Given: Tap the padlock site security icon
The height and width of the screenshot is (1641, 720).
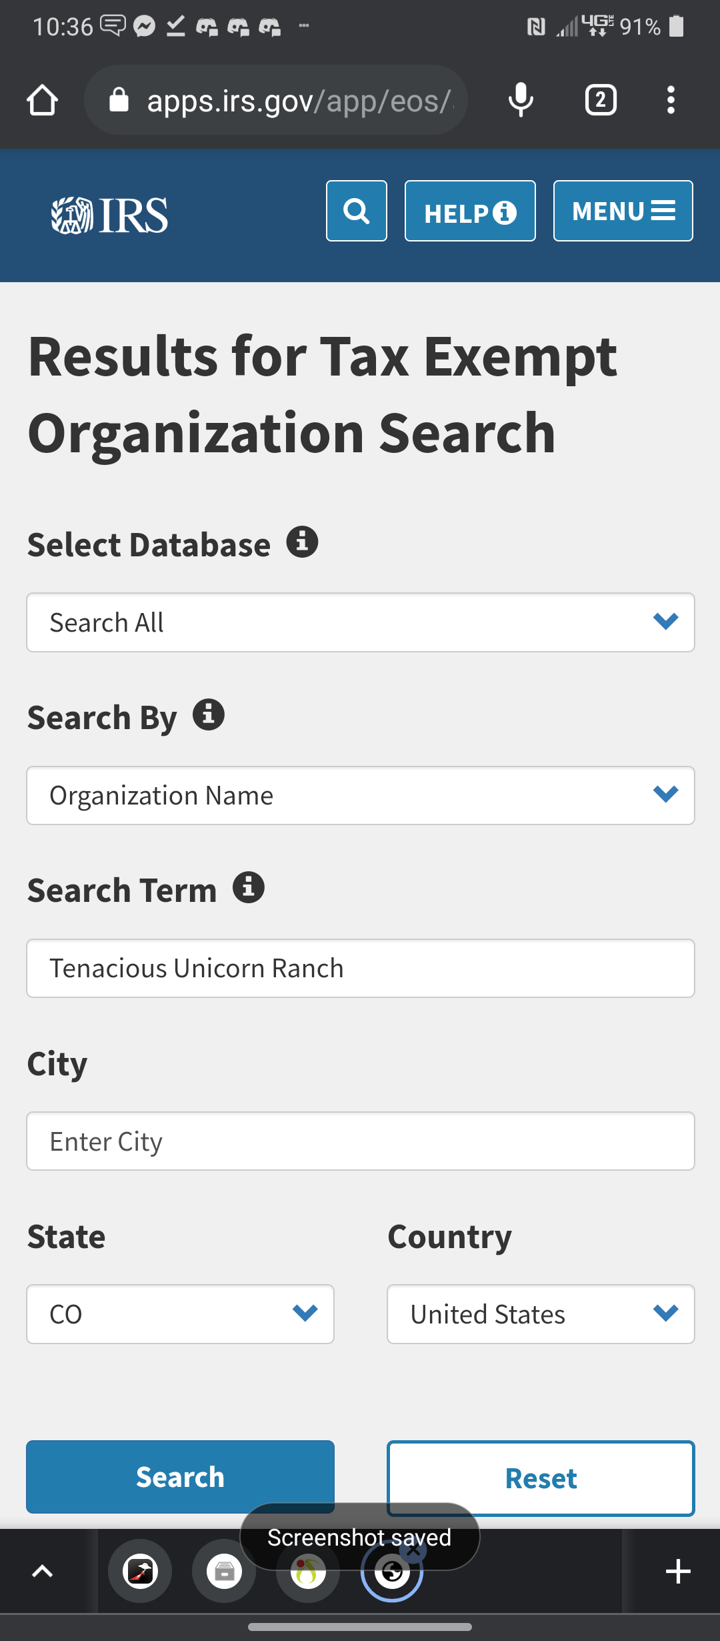Looking at the screenshot, I should 119,100.
